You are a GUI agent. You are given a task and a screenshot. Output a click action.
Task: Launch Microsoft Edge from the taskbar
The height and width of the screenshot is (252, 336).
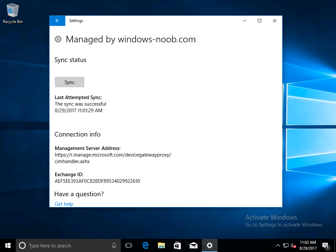[x=145, y=245]
